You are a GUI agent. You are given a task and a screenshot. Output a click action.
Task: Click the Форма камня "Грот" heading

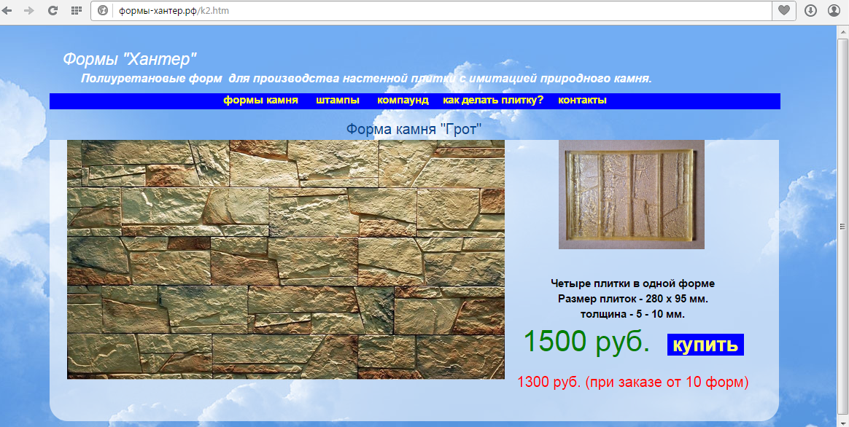[x=414, y=130]
